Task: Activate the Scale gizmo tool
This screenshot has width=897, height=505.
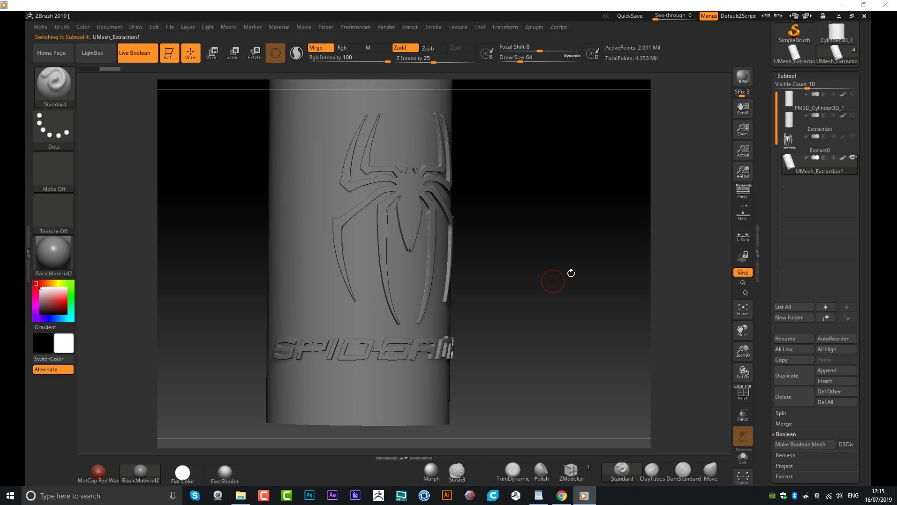Action: (x=232, y=53)
